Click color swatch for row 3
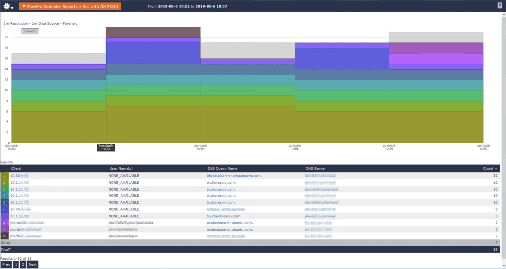 [4, 189]
